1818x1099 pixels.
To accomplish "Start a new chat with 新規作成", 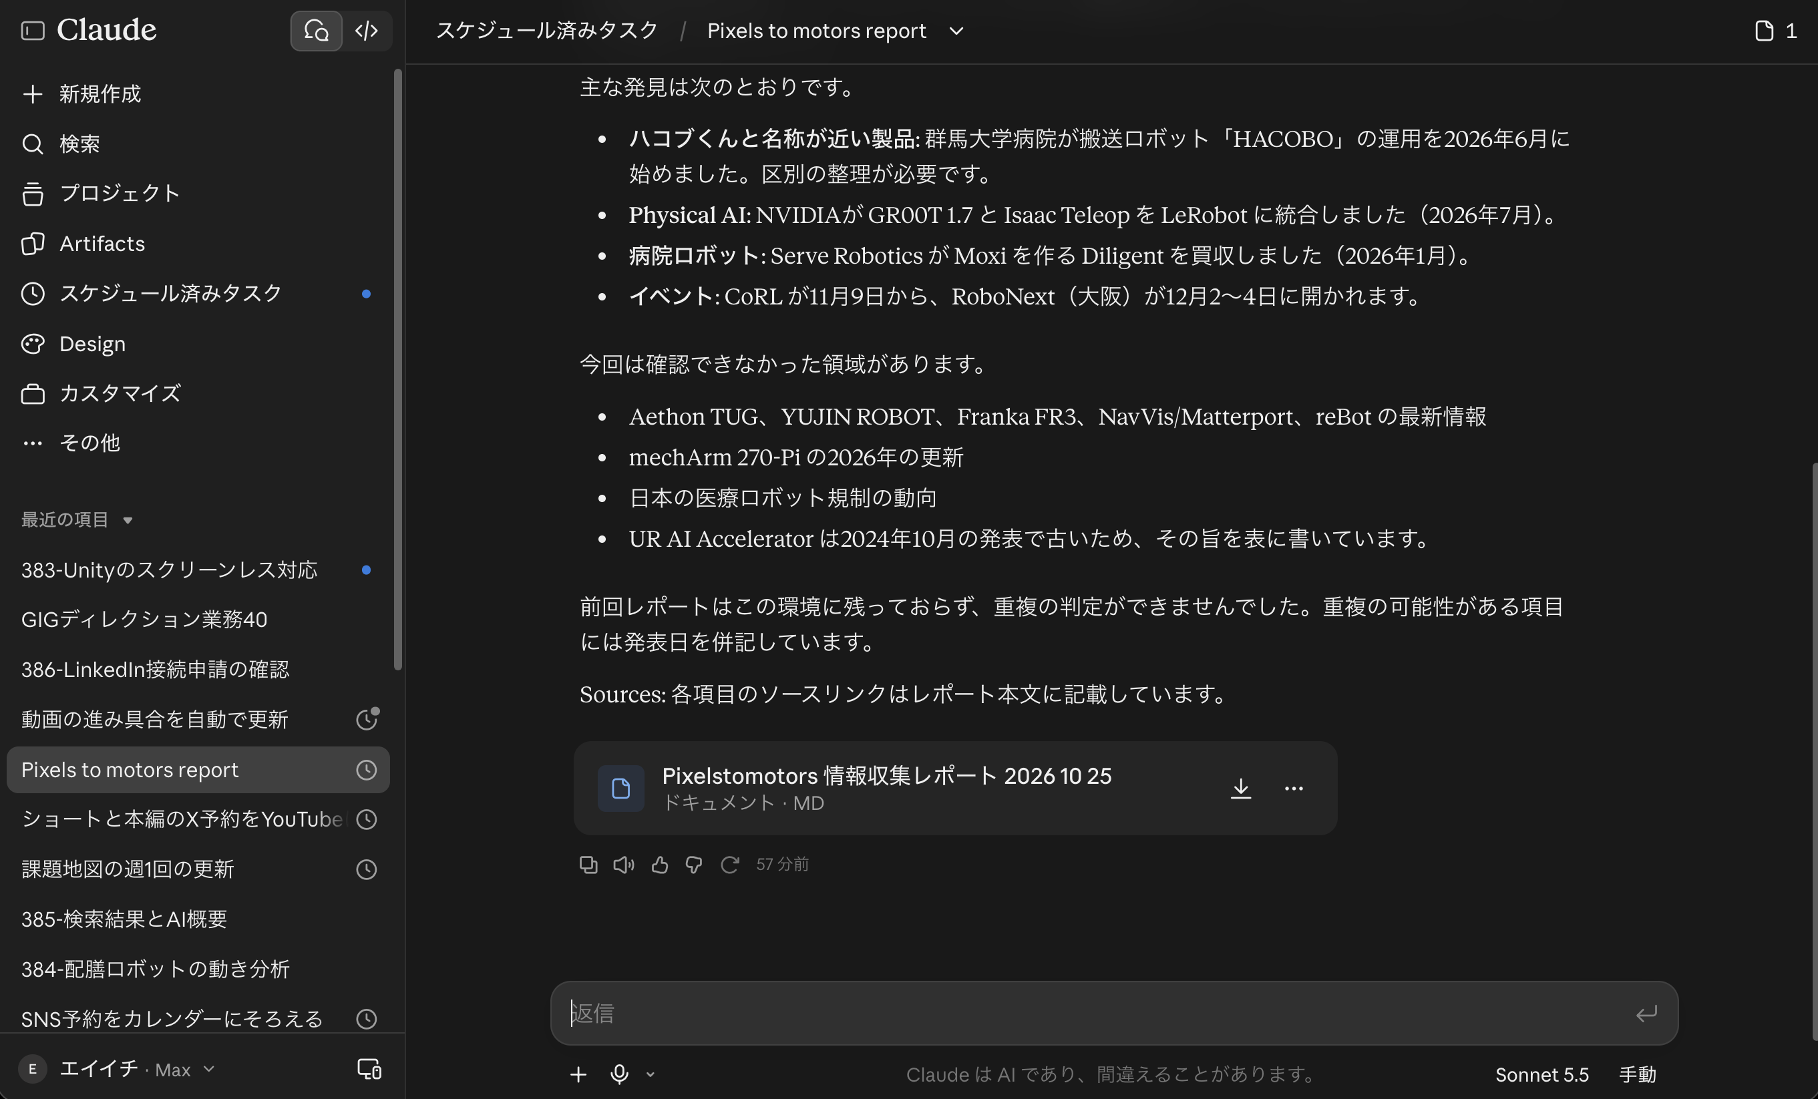I will [x=198, y=93].
